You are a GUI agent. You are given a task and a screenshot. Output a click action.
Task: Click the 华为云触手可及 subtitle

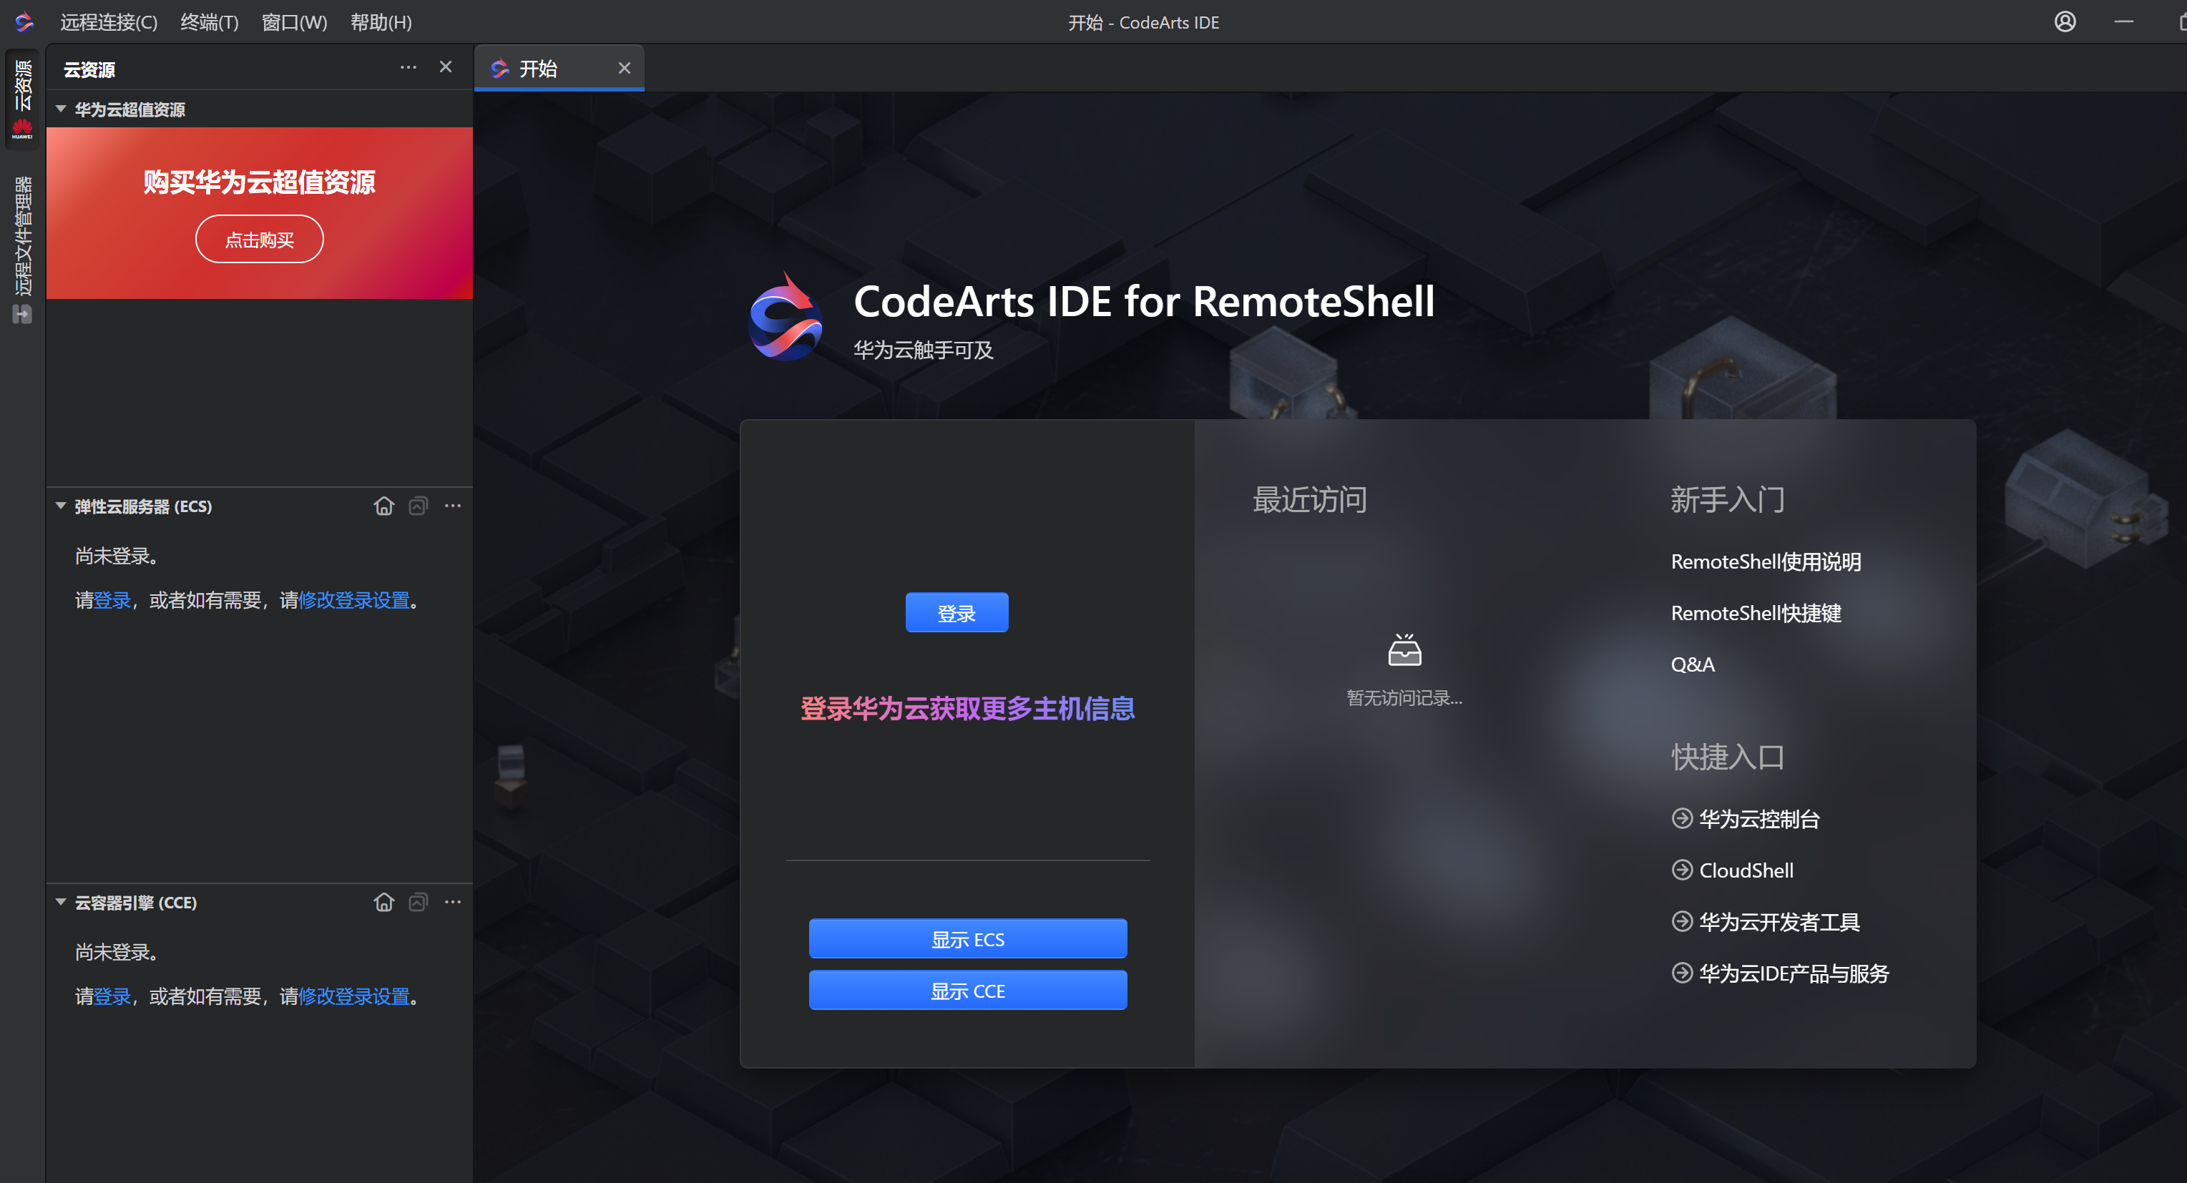click(x=923, y=350)
